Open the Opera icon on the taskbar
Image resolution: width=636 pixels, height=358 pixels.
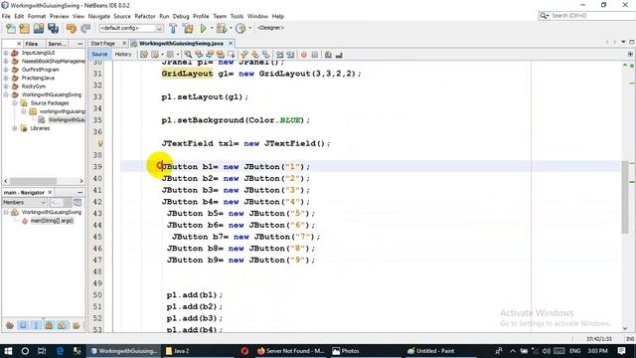pos(244,351)
